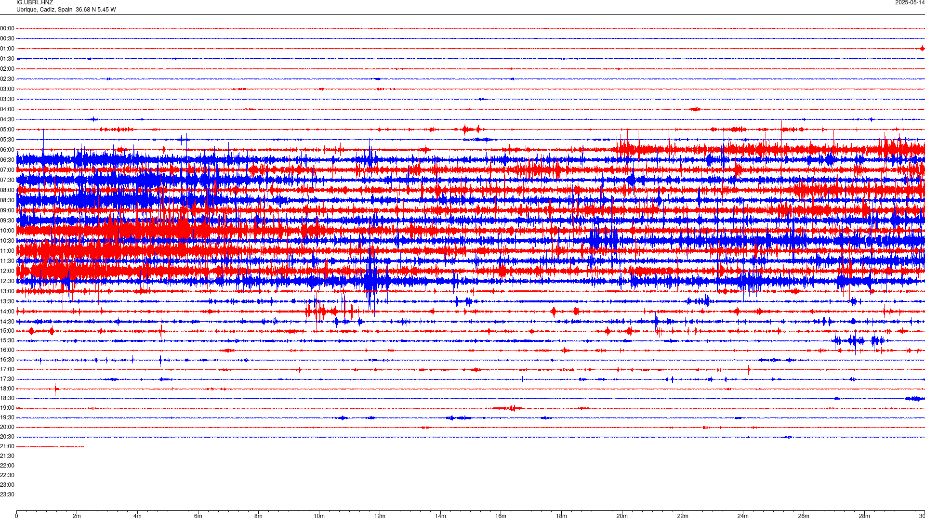925x520 pixels.
Task: Select the 21:30 time row label
Action: pyautogui.click(x=7, y=456)
